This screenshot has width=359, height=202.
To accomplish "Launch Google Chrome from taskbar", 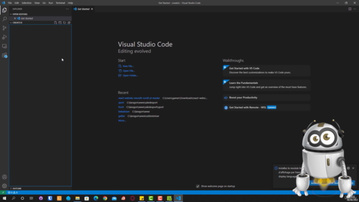I will click(x=105, y=198).
